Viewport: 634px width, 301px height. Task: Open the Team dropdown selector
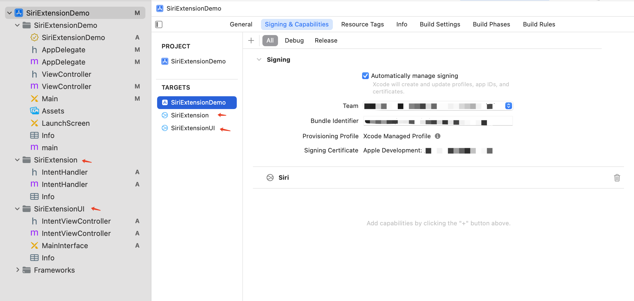pos(508,106)
